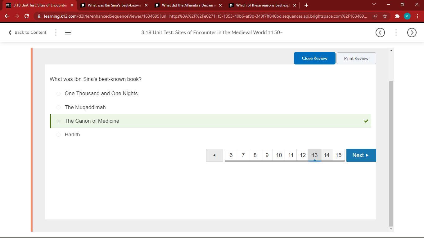
Task: Share this page from the address bar
Action: pos(375,16)
